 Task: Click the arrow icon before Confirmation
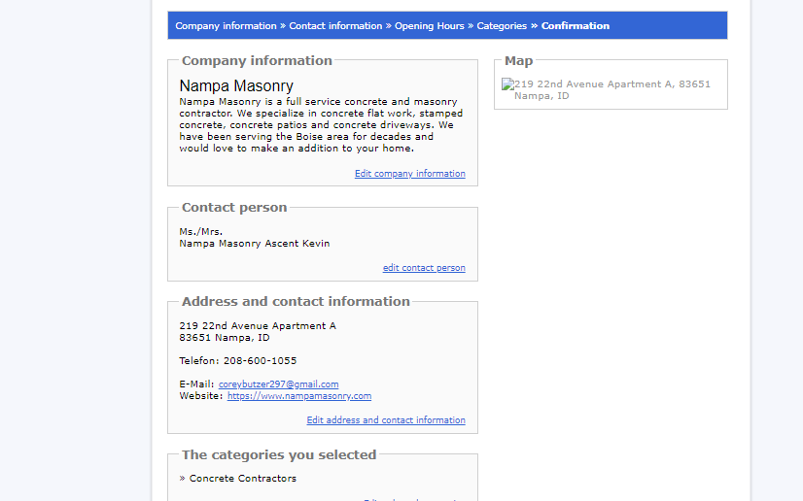click(x=534, y=26)
